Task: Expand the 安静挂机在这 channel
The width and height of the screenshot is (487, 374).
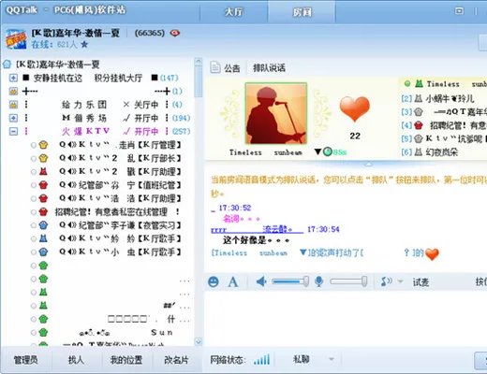Action: [13, 78]
